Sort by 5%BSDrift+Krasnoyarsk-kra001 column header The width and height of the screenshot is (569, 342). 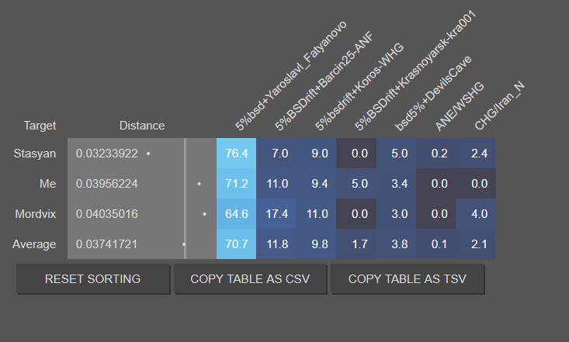coord(415,70)
